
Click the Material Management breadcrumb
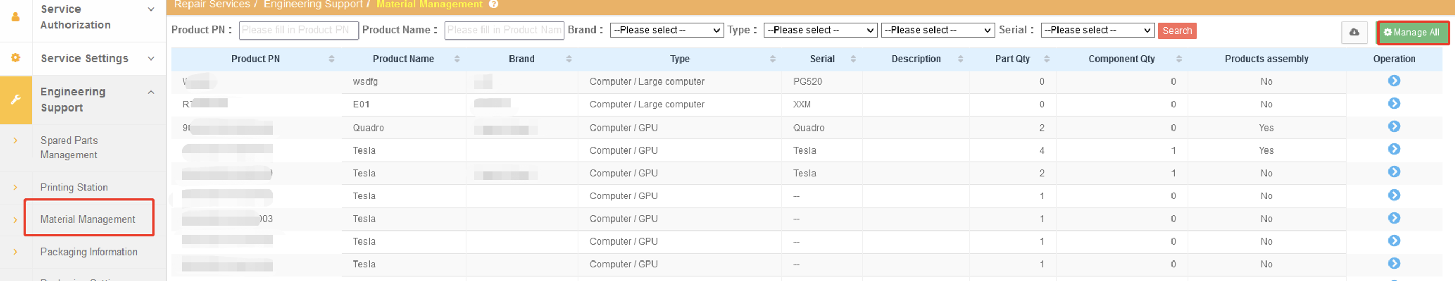point(429,4)
